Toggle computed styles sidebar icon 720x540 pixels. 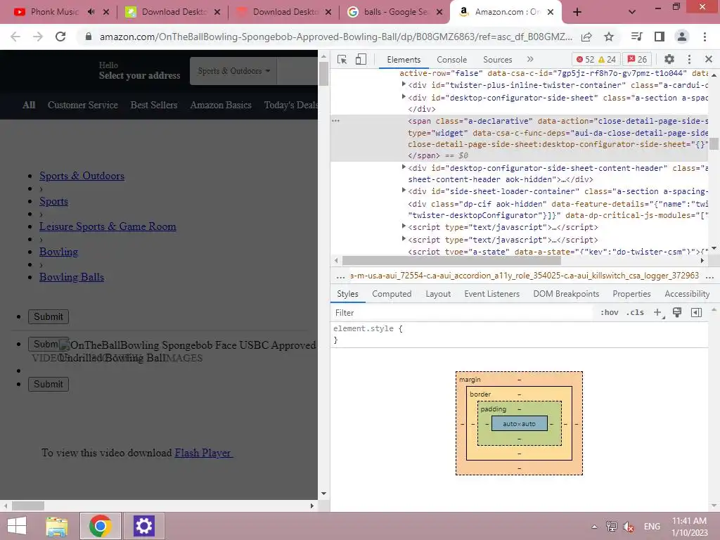(x=696, y=313)
